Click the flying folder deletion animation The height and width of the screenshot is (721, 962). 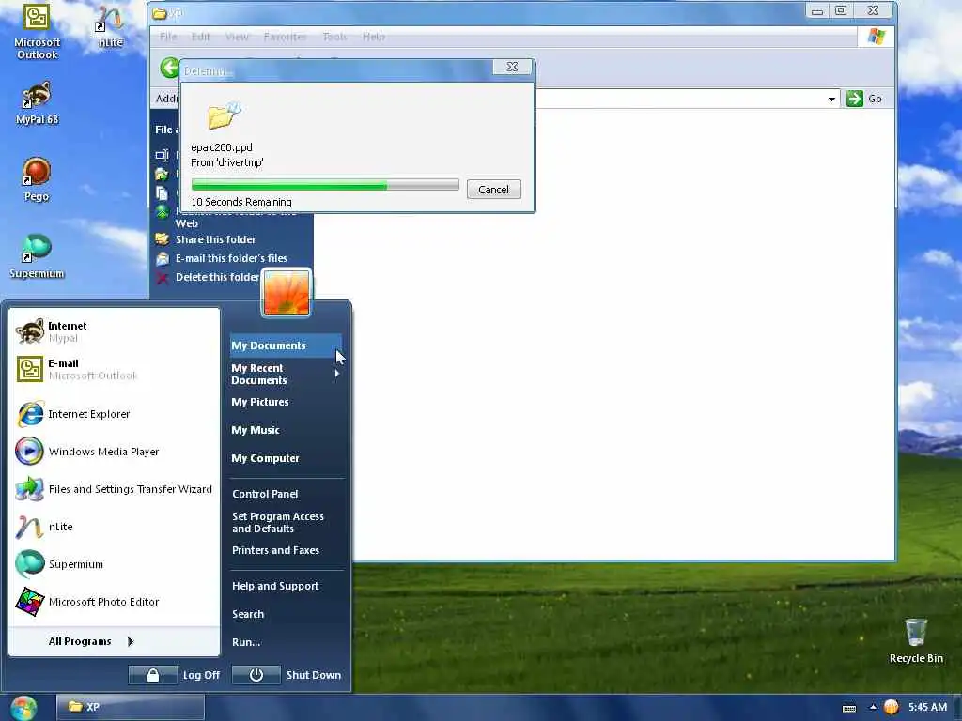tap(225, 115)
